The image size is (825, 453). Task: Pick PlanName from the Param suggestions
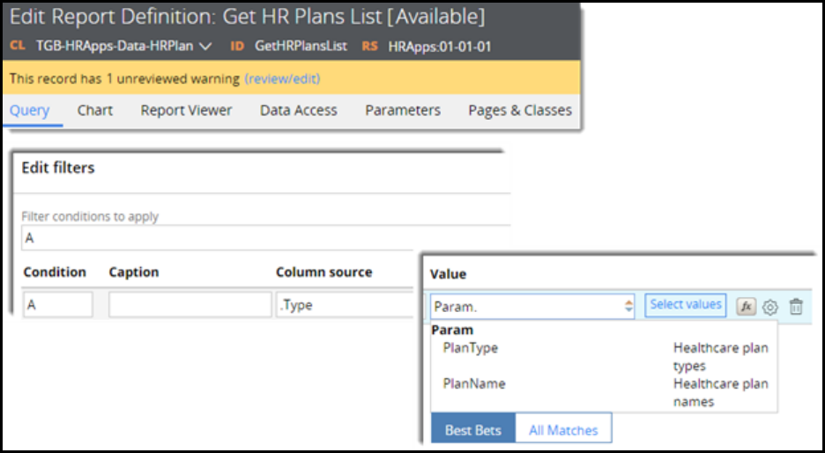click(474, 383)
